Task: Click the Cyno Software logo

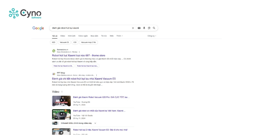Action: pos(25,14)
